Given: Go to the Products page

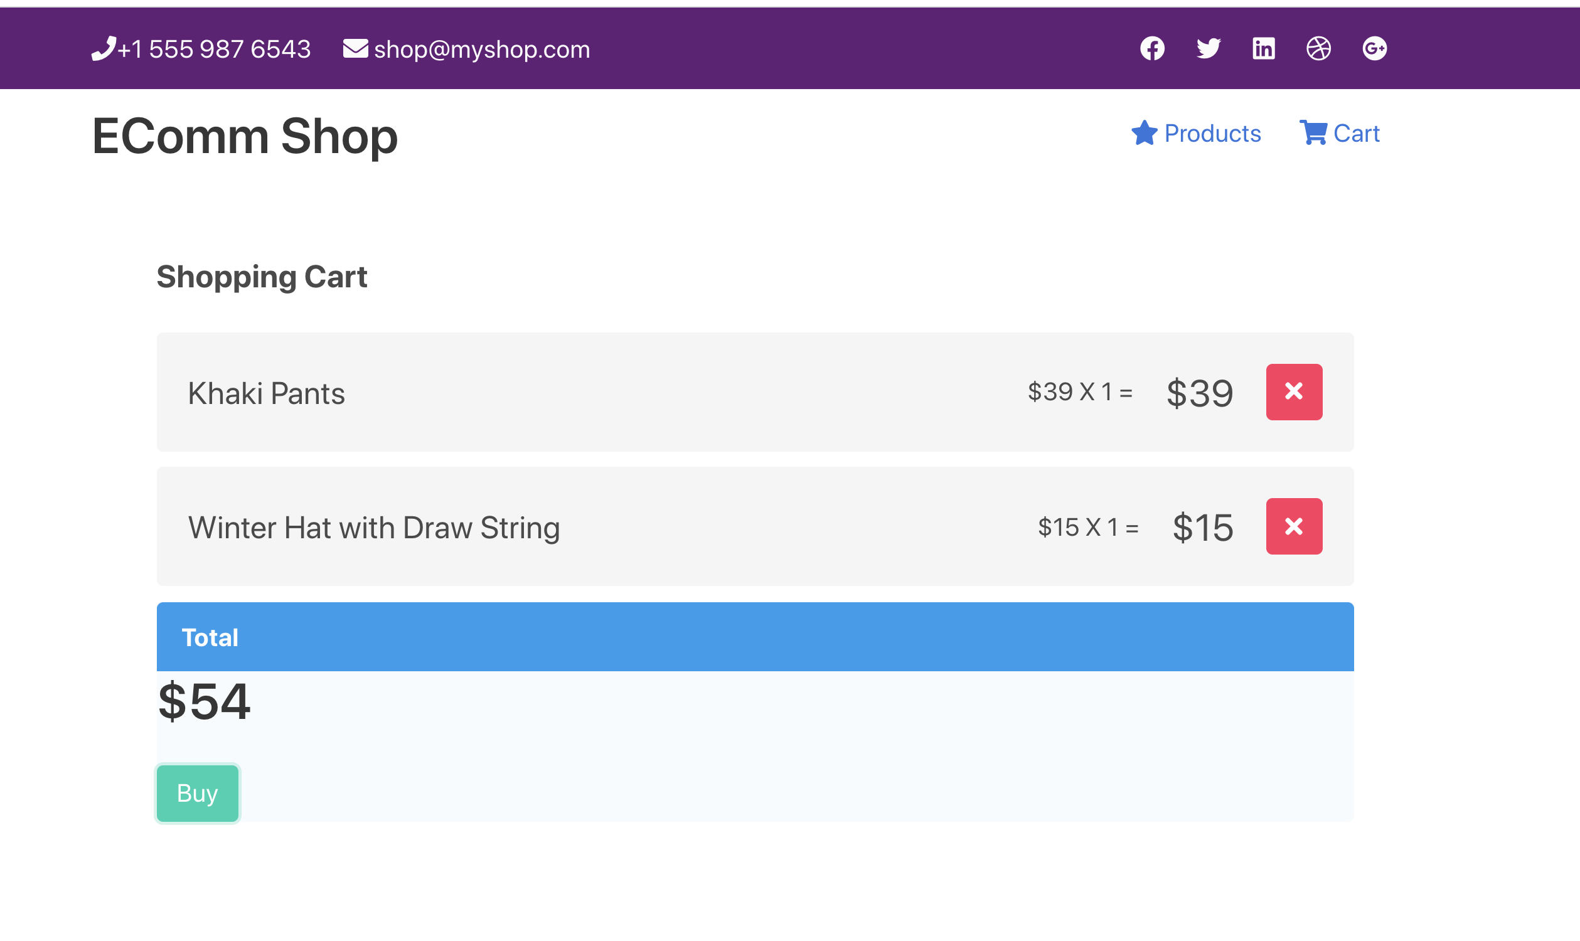Looking at the screenshot, I should (1212, 133).
